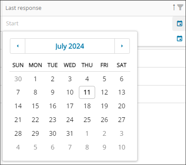Go to next month arrow

pyautogui.click(x=122, y=46)
